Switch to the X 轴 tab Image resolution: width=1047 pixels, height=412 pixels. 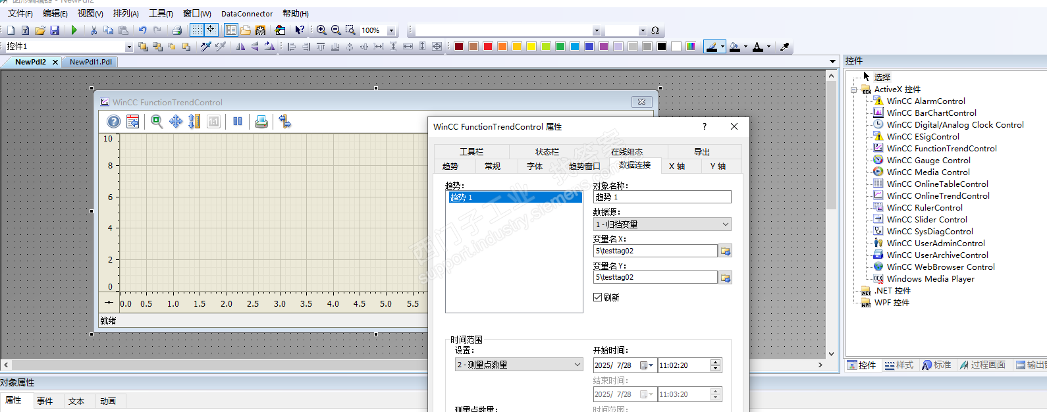(x=677, y=167)
